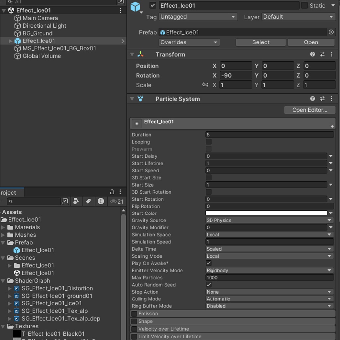Open the Particle System presets icon
Viewport: 340px width, 340px height.
(x=322, y=99)
